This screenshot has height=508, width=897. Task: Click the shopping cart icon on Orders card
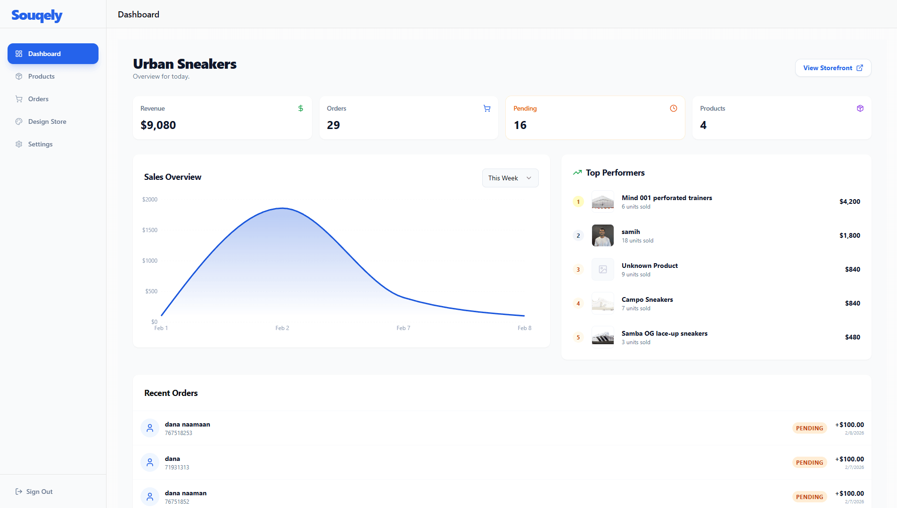tap(487, 108)
